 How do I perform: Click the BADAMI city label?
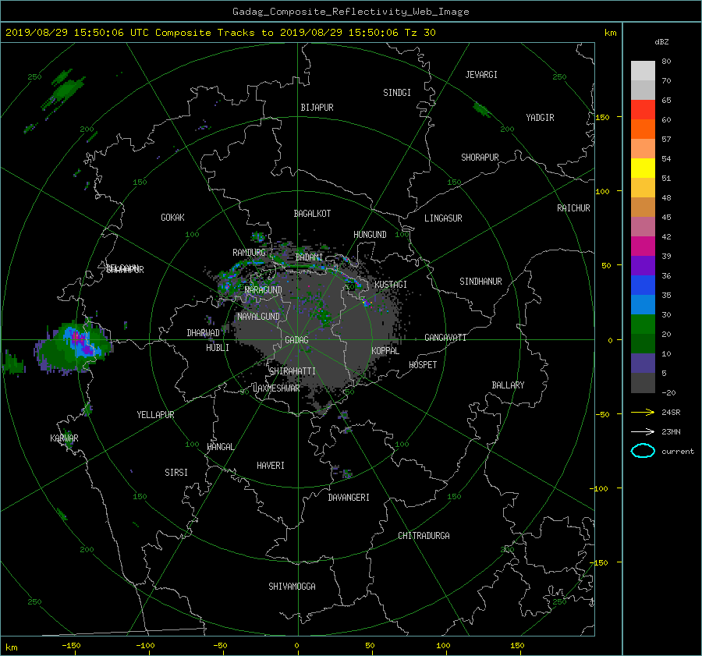[x=309, y=257]
